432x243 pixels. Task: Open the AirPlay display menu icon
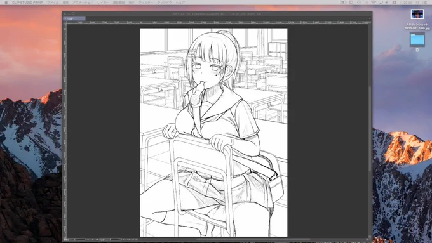point(381,2)
